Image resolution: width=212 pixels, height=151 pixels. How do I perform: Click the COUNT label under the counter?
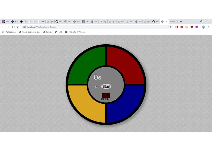tap(106, 99)
